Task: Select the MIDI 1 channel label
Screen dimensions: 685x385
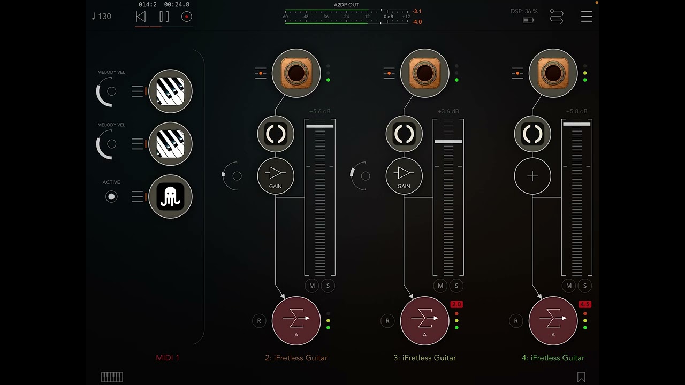Action: coord(168,358)
